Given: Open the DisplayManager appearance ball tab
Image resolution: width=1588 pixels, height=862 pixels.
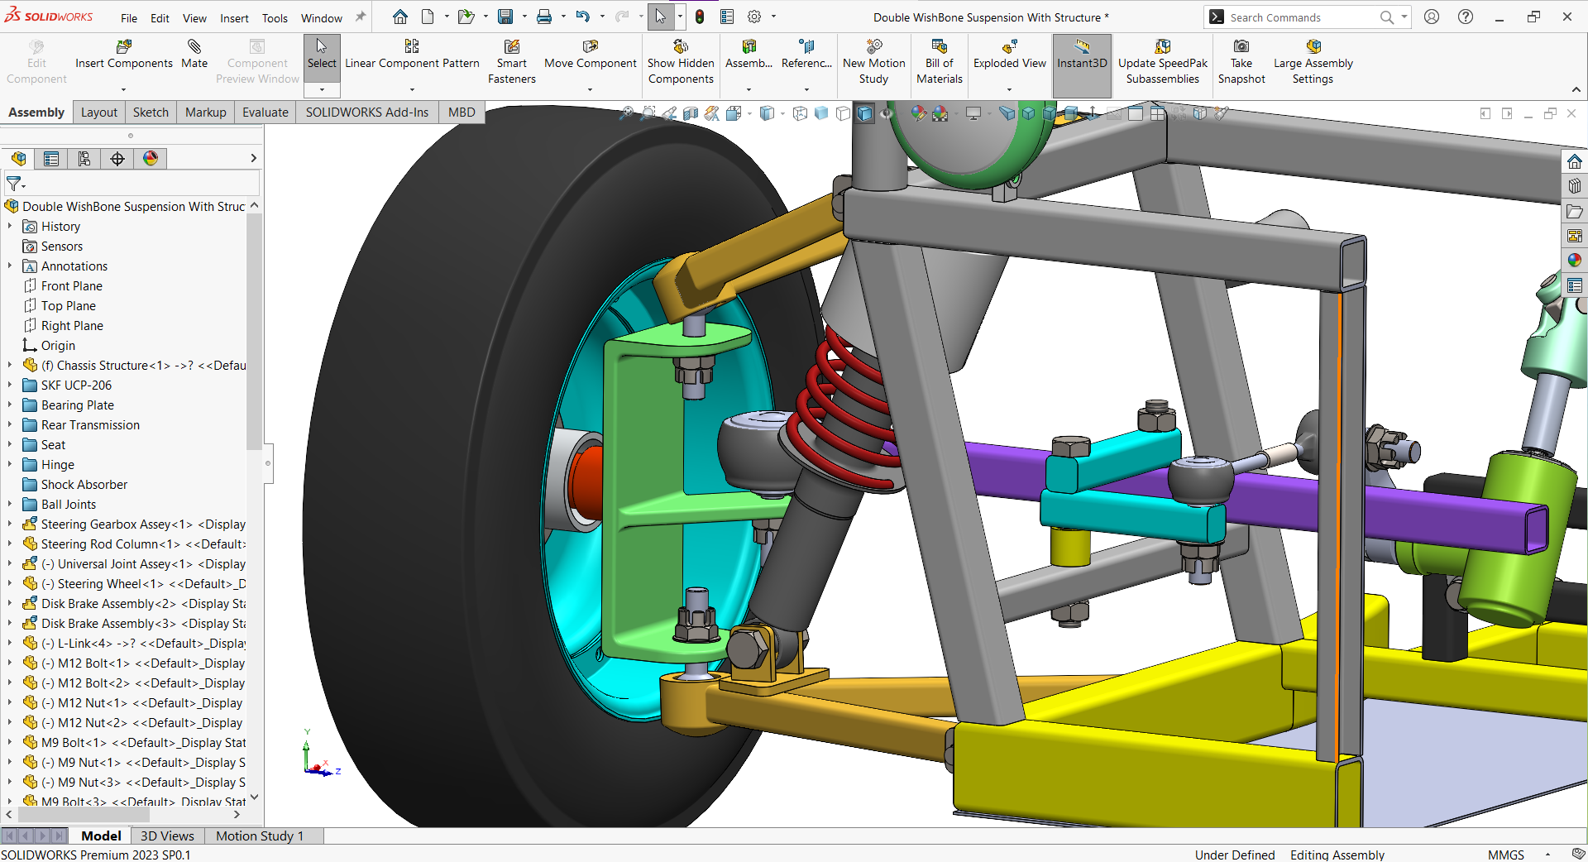Looking at the screenshot, I should (151, 159).
